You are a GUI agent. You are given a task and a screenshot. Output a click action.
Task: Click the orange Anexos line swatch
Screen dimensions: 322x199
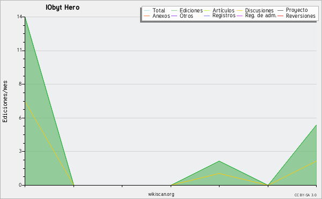pos(147,16)
